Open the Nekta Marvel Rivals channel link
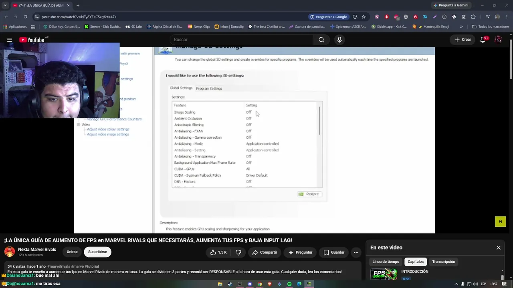 click(x=37, y=250)
